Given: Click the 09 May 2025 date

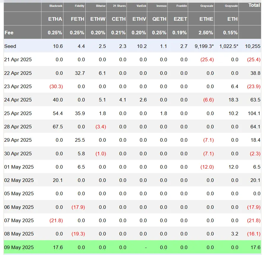Looking at the screenshot, I should point(19,247).
